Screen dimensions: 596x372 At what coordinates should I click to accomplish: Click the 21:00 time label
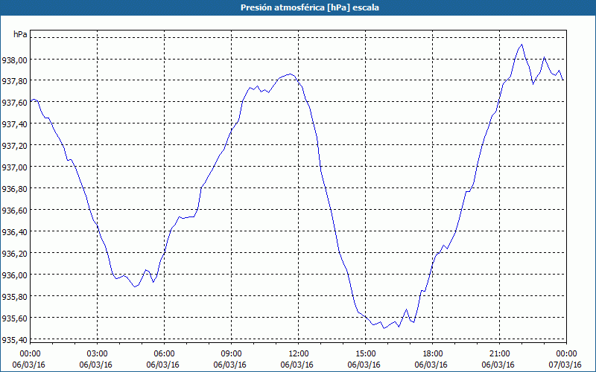pyautogui.click(x=499, y=354)
